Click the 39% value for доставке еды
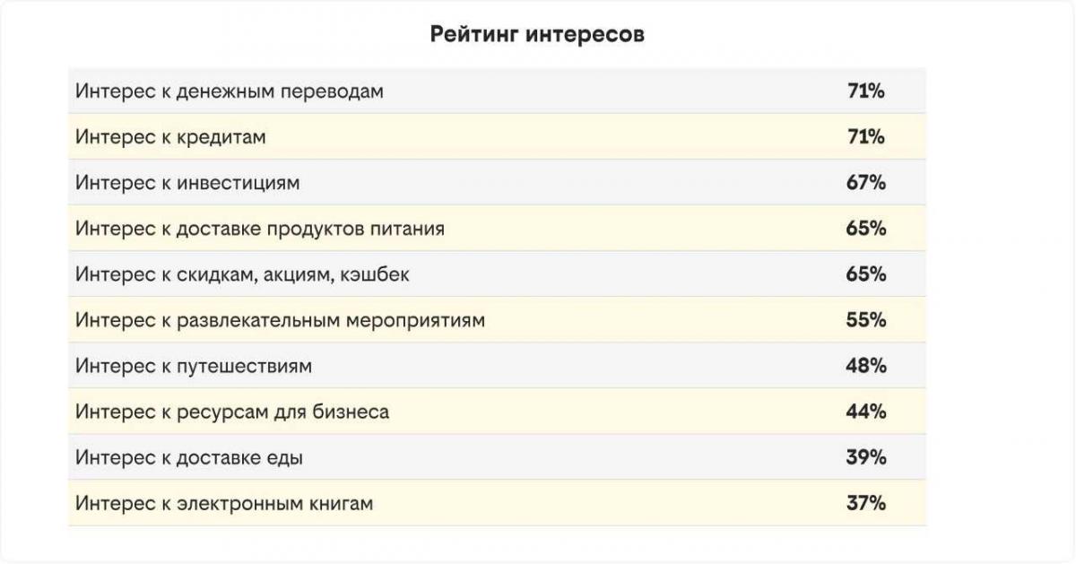This screenshot has width=1076, height=564. 866,456
